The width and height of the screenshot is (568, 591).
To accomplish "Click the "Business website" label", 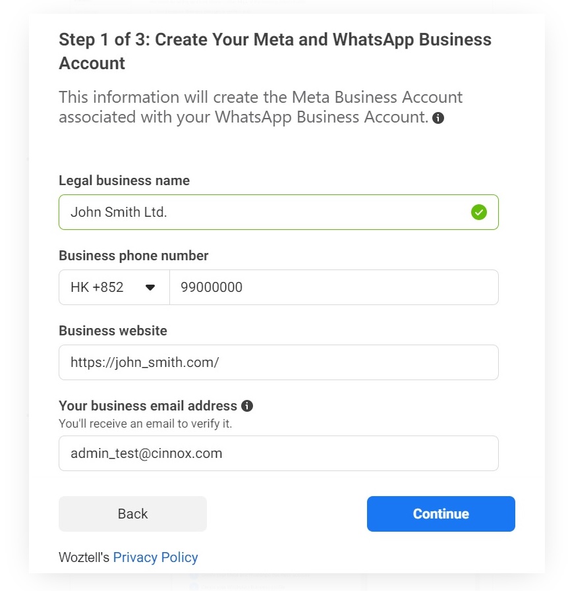I will coord(113,331).
